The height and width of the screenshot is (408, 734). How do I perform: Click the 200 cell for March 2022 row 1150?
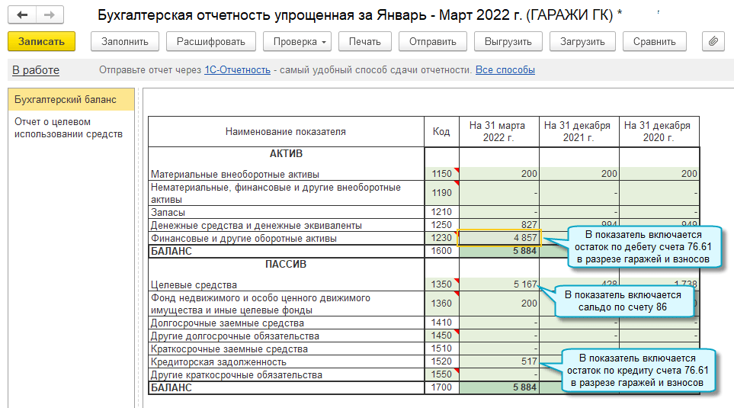pyautogui.click(x=499, y=174)
